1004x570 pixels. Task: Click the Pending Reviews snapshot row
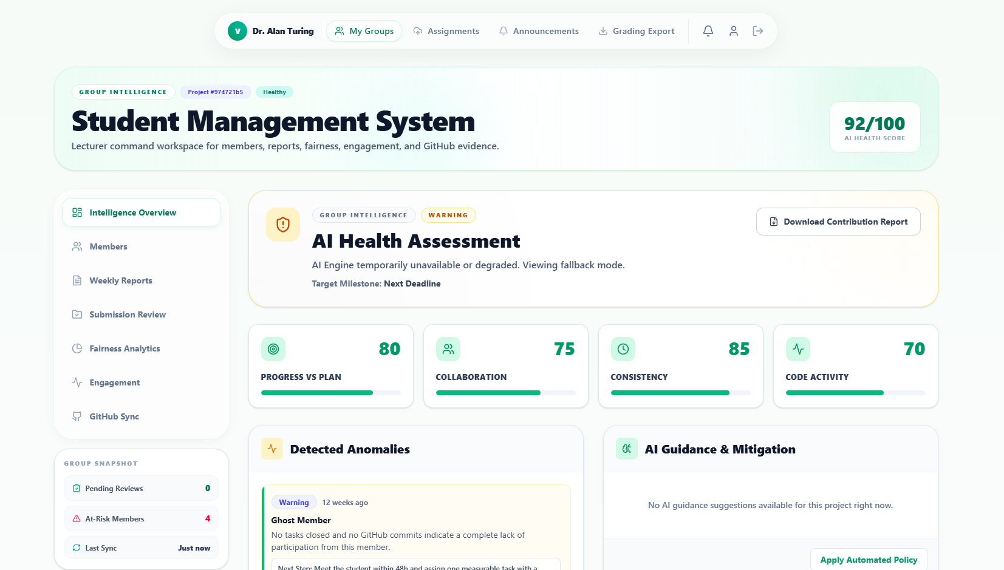pos(142,488)
